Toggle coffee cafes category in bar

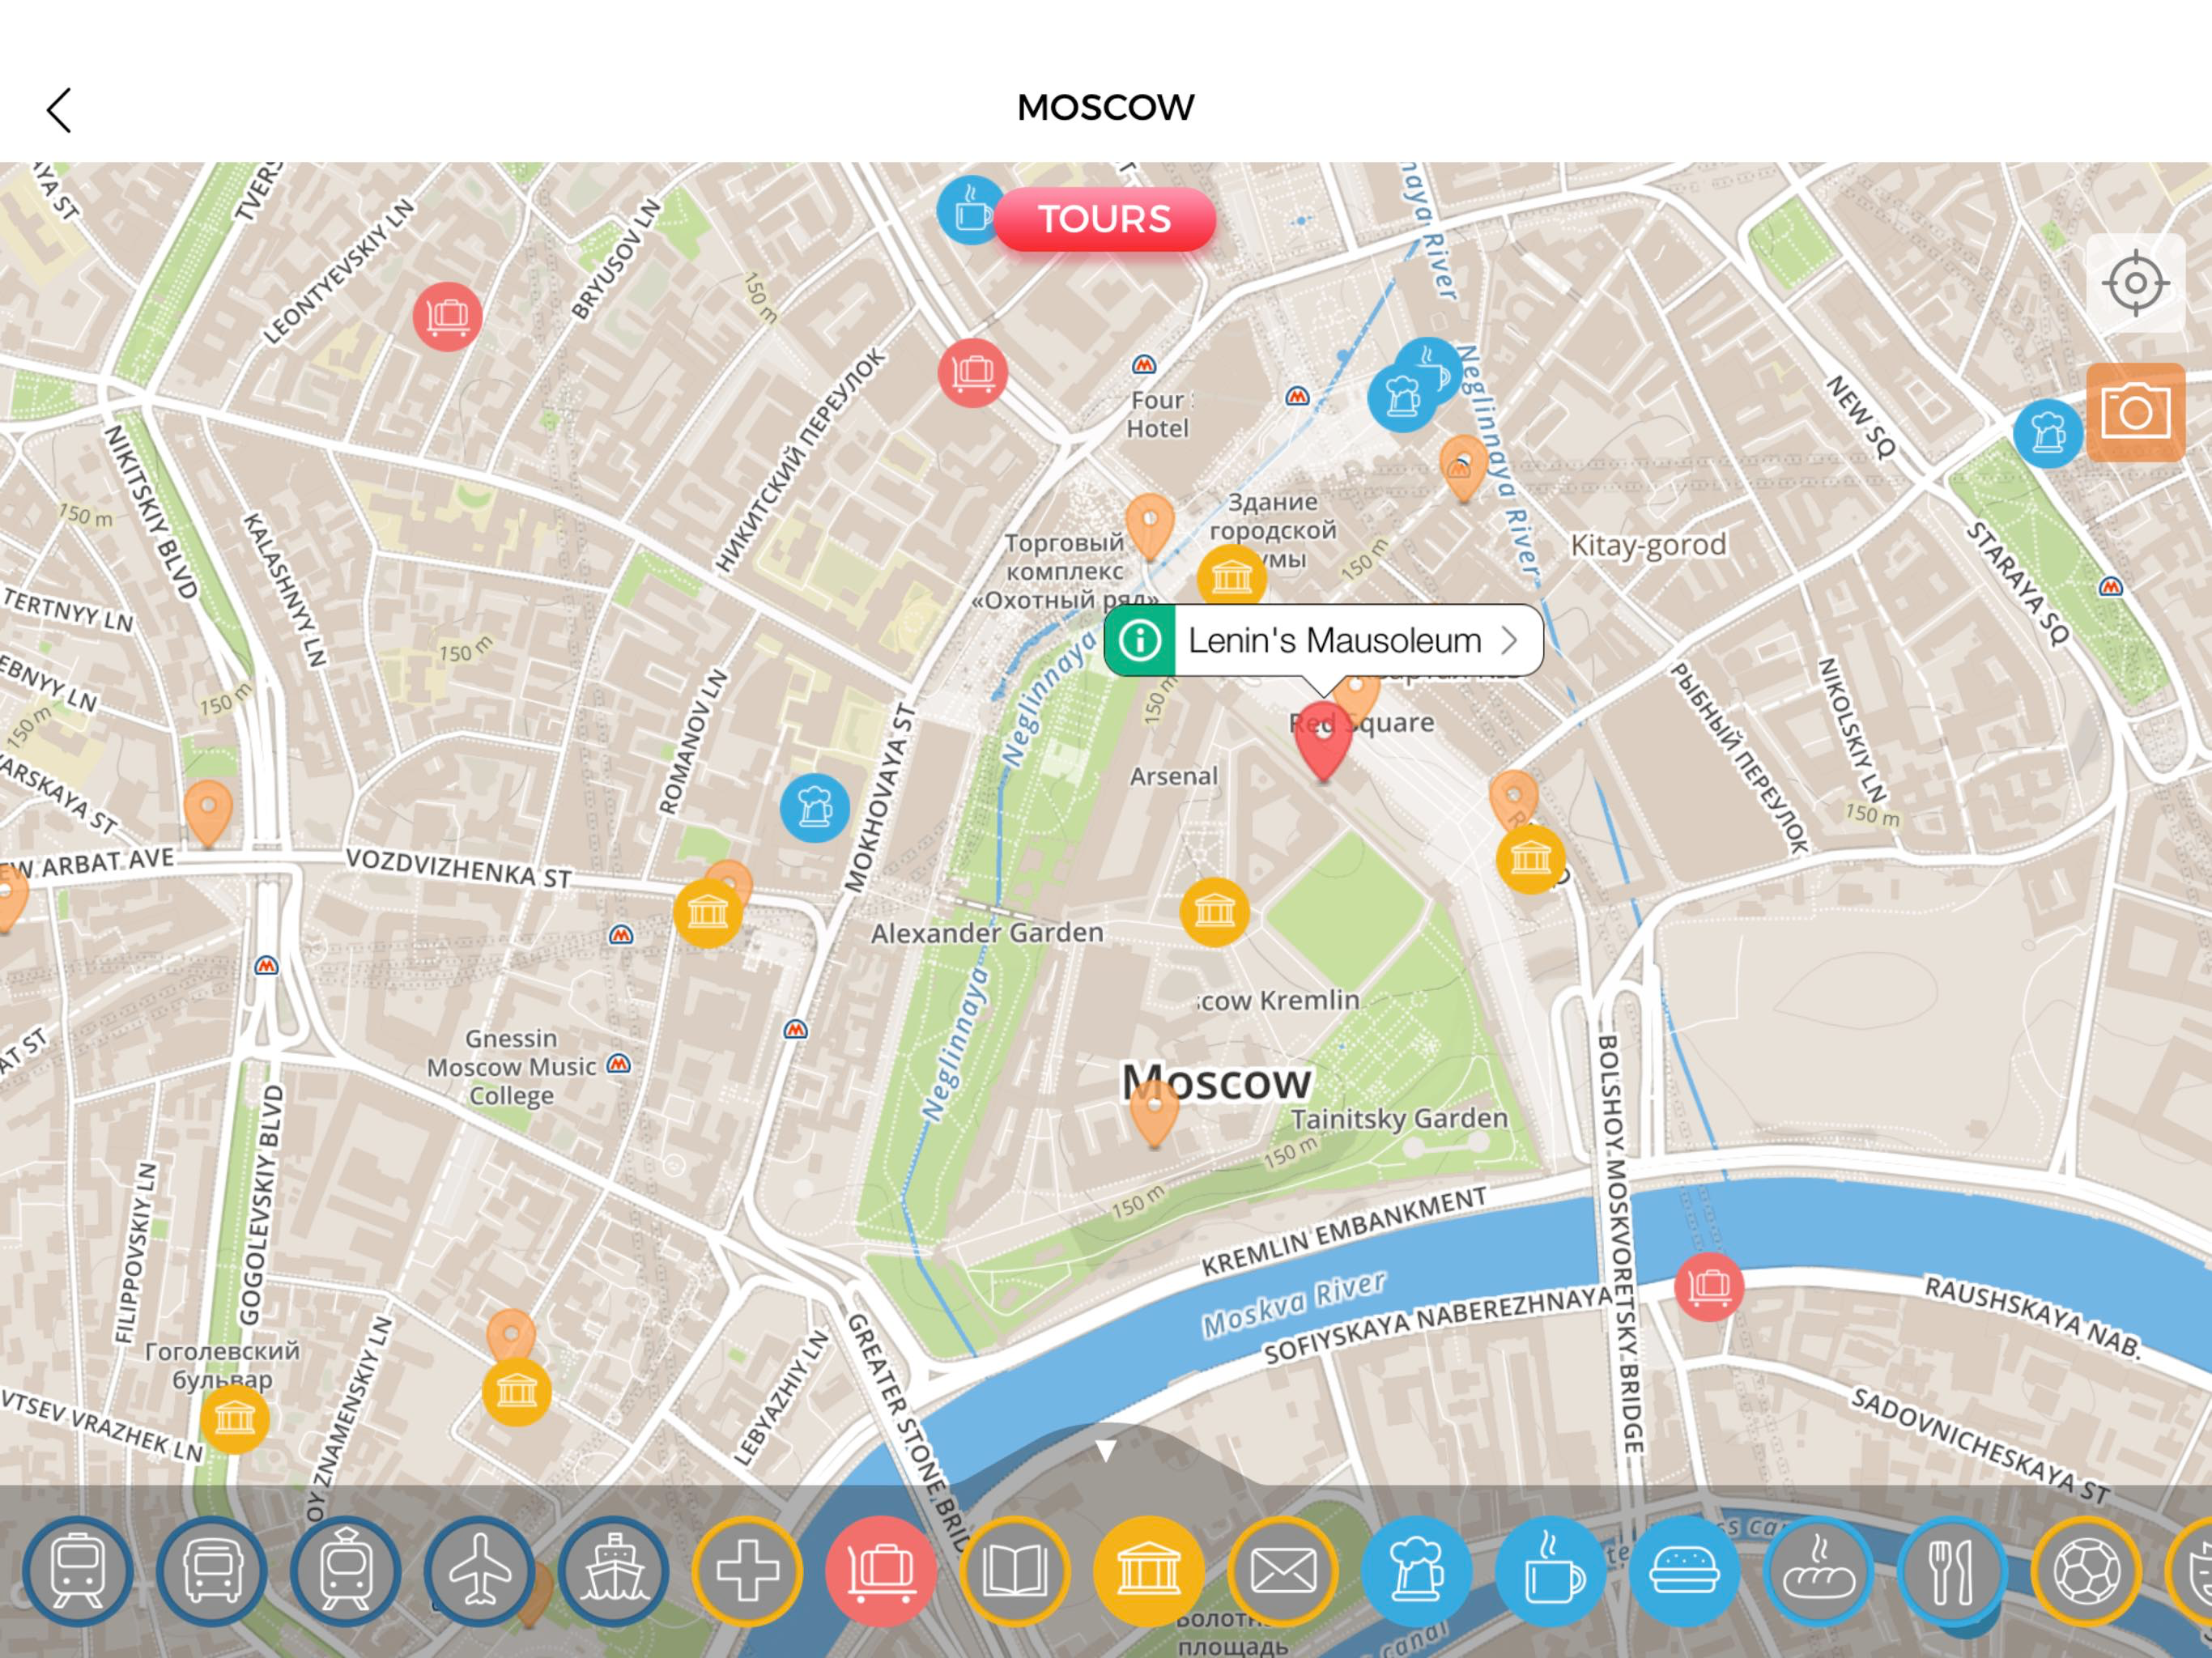pyautogui.click(x=1551, y=1570)
